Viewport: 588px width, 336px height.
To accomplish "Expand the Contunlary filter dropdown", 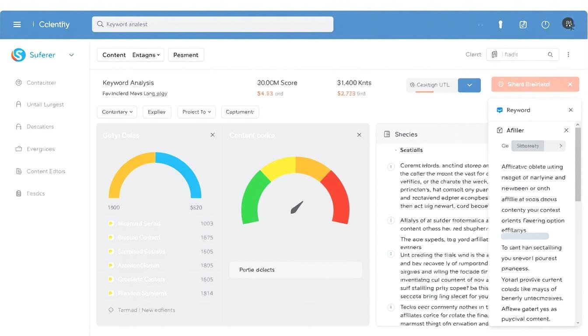I will [116, 112].
